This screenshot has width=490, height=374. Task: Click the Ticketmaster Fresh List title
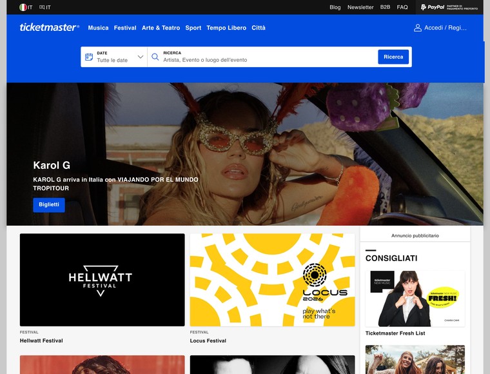[x=395, y=333]
